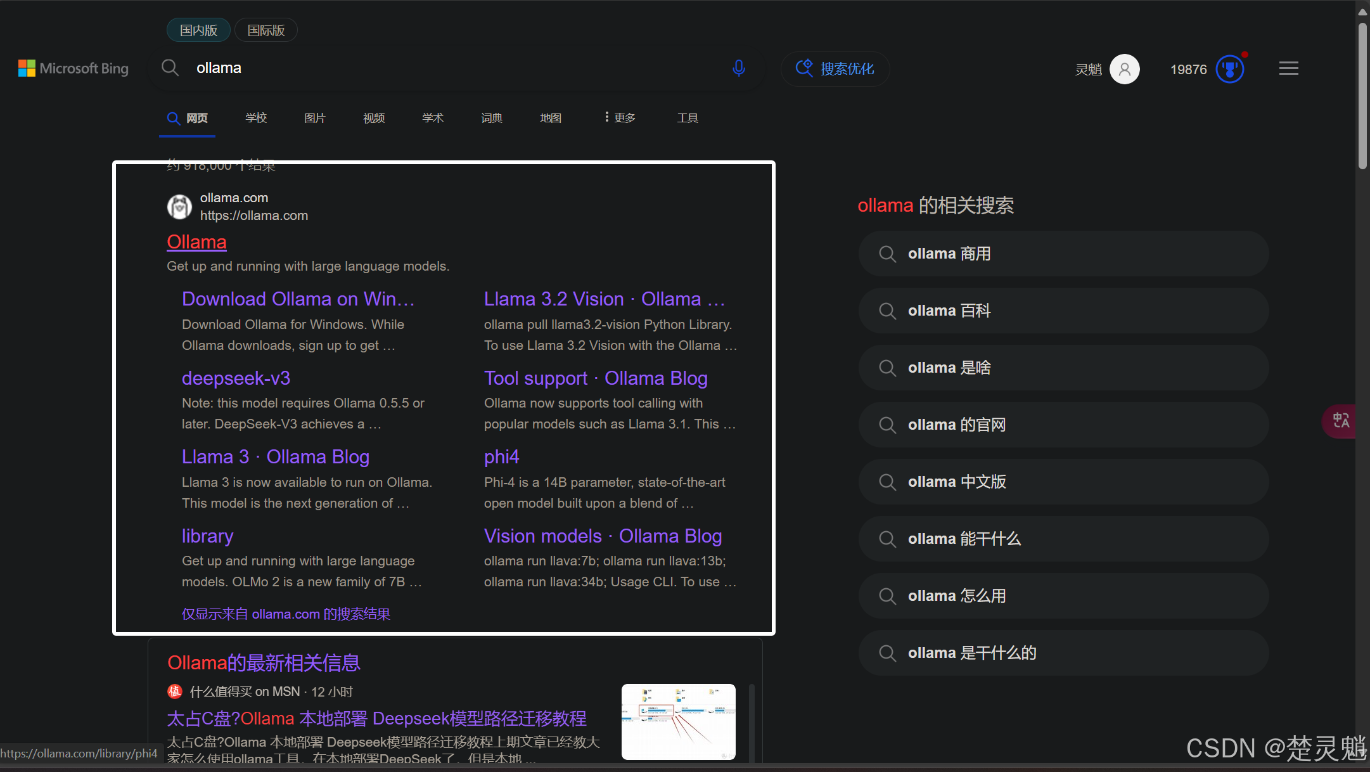The image size is (1370, 772).
Task: Switch to 国内版 domestic version toggle
Action: (x=198, y=30)
